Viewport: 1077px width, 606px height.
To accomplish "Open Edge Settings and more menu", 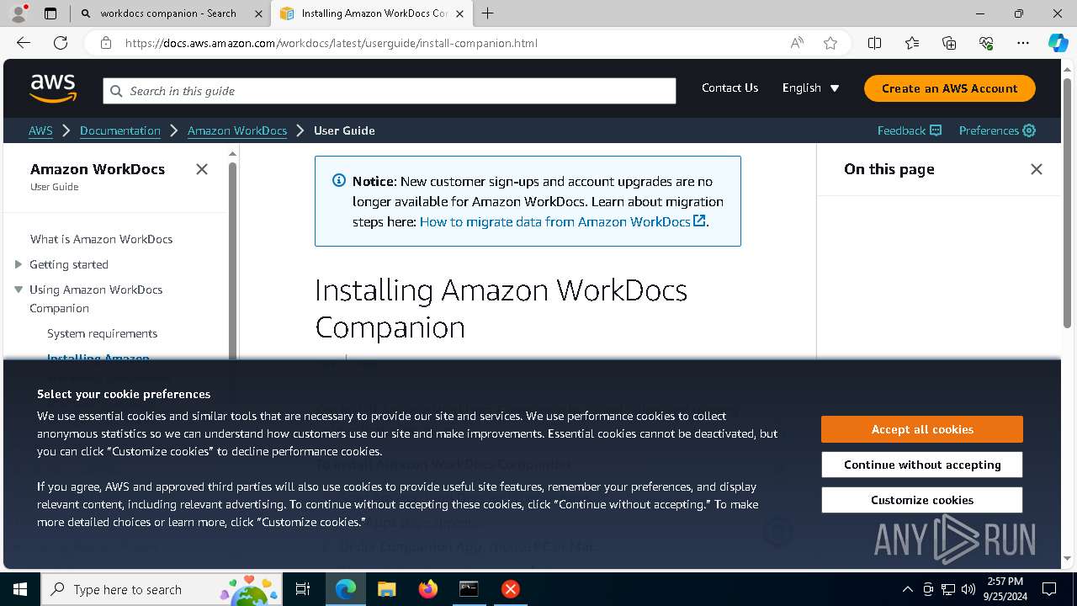I will 1023,43.
